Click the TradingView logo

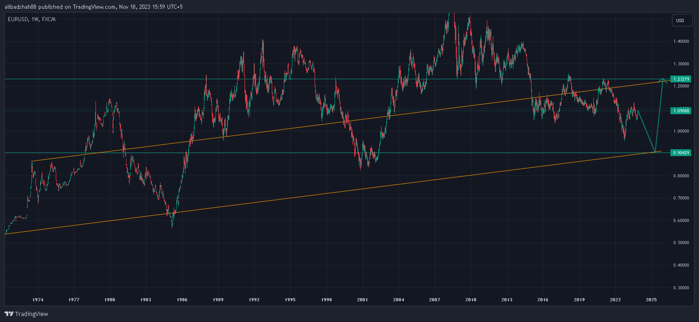(x=26, y=314)
